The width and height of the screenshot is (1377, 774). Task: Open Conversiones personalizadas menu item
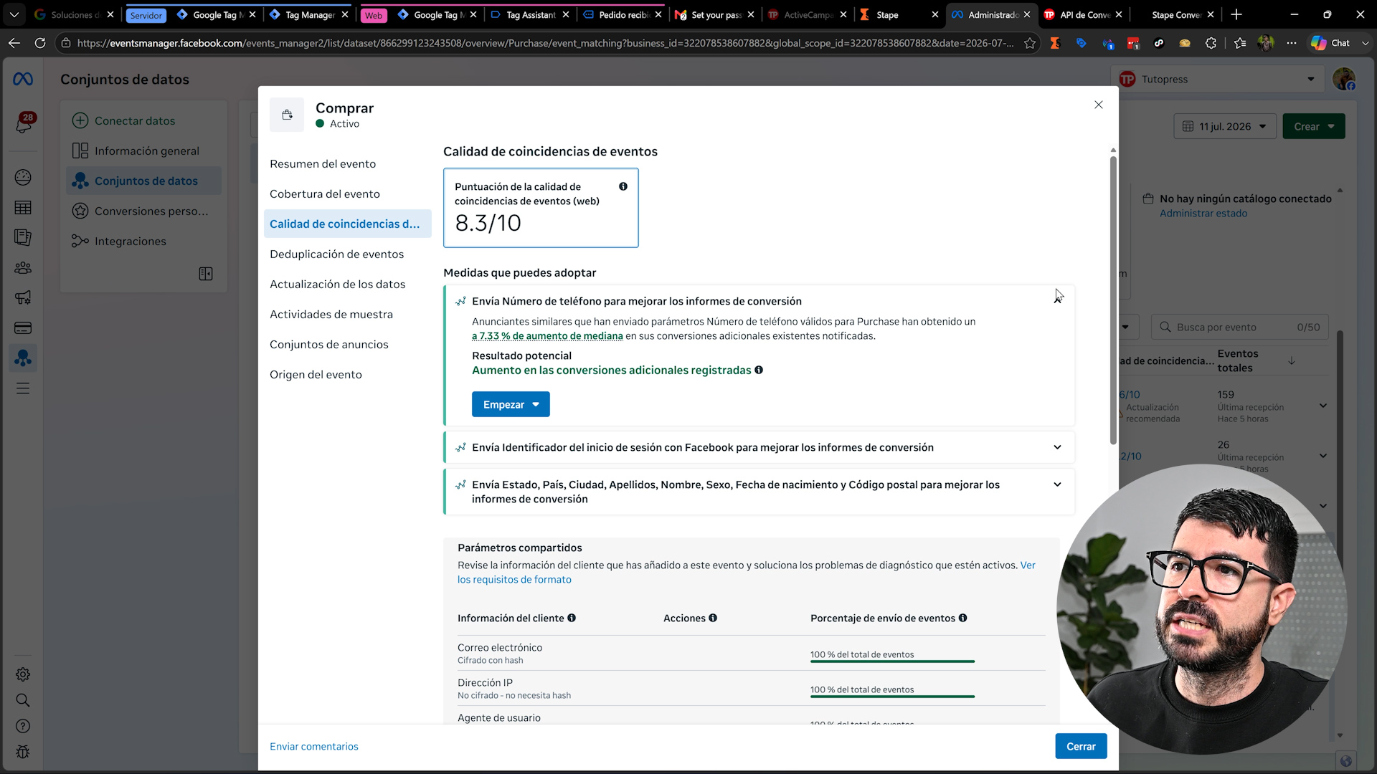click(x=143, y=211)
